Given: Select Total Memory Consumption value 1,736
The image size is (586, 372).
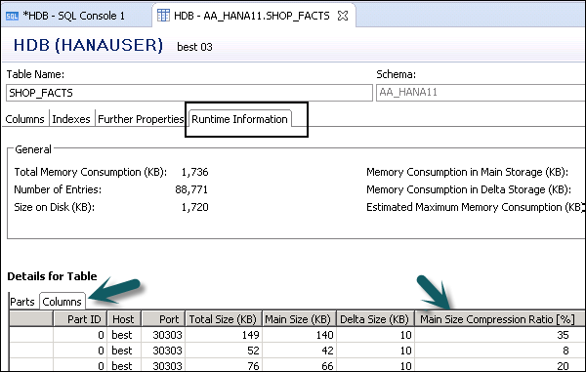Looking at the screenshot, I should click(x=194, y=172).
